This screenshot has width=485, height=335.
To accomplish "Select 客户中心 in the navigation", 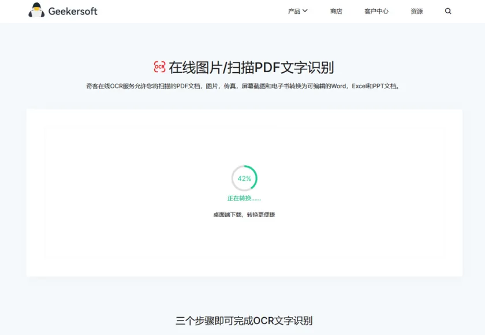I will tap(375, 10).
